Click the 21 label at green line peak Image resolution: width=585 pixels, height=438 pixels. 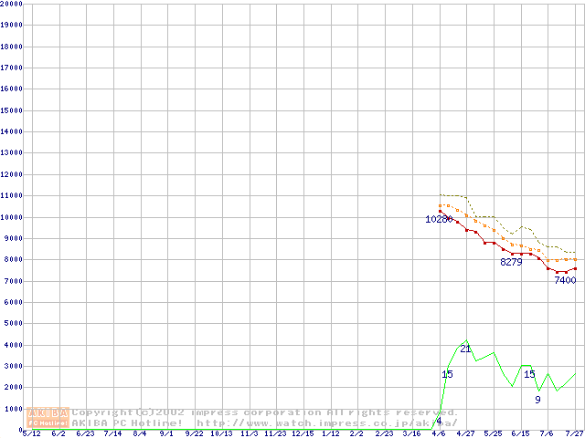click(465, 349)
